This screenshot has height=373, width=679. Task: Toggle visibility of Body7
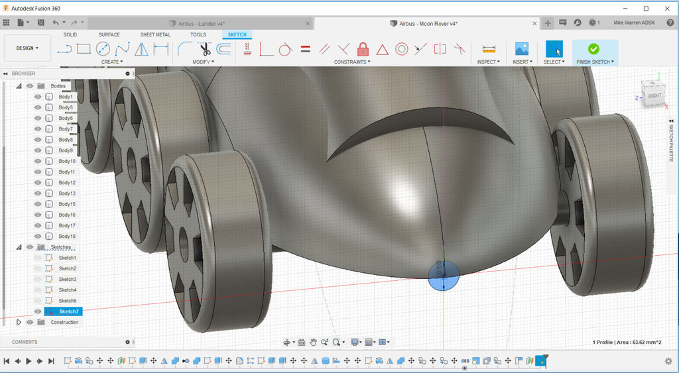tap(38, 129)
